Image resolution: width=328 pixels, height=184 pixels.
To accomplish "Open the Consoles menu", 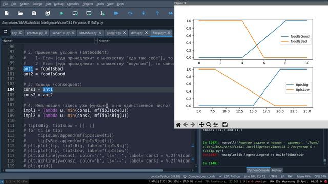I will coord(73,4).
